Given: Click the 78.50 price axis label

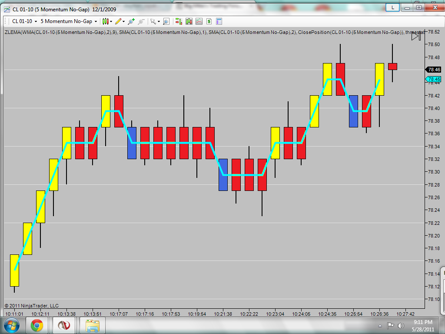Looking at the screenshot, I should coord(434,44).
